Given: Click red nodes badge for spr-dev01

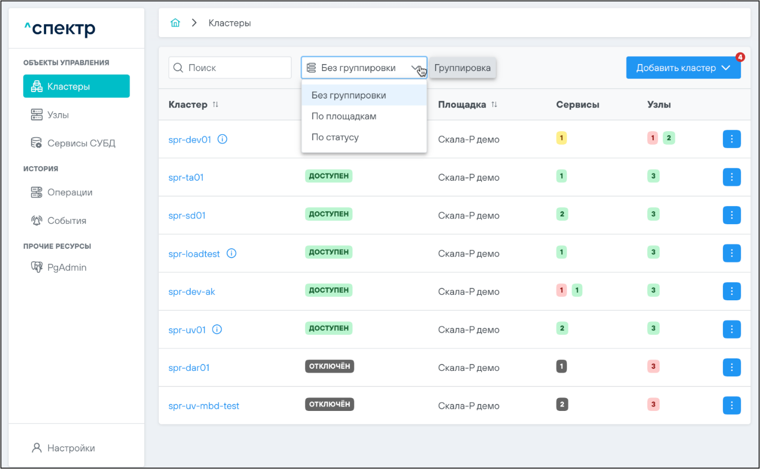Looking at the screenshot, I should click(x=652, y=138).
